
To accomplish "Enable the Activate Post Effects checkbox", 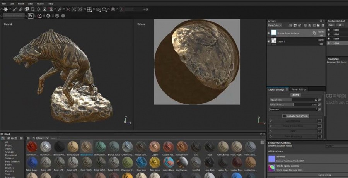I will 284,116.
